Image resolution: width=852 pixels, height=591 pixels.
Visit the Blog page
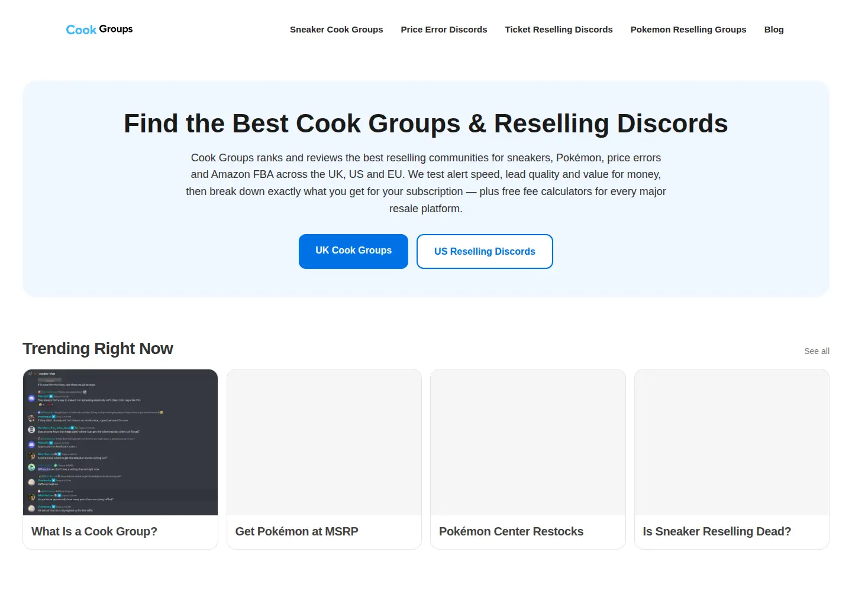tap(774, 30)
